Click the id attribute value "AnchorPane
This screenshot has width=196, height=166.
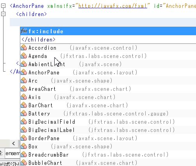180,6
